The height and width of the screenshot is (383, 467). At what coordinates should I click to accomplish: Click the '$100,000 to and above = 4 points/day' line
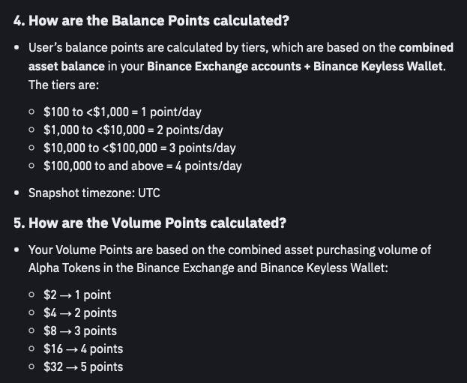tap(142, 166)
